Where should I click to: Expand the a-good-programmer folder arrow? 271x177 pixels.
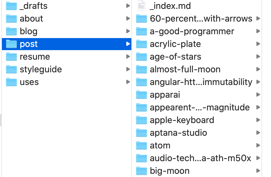coord(258,31)
